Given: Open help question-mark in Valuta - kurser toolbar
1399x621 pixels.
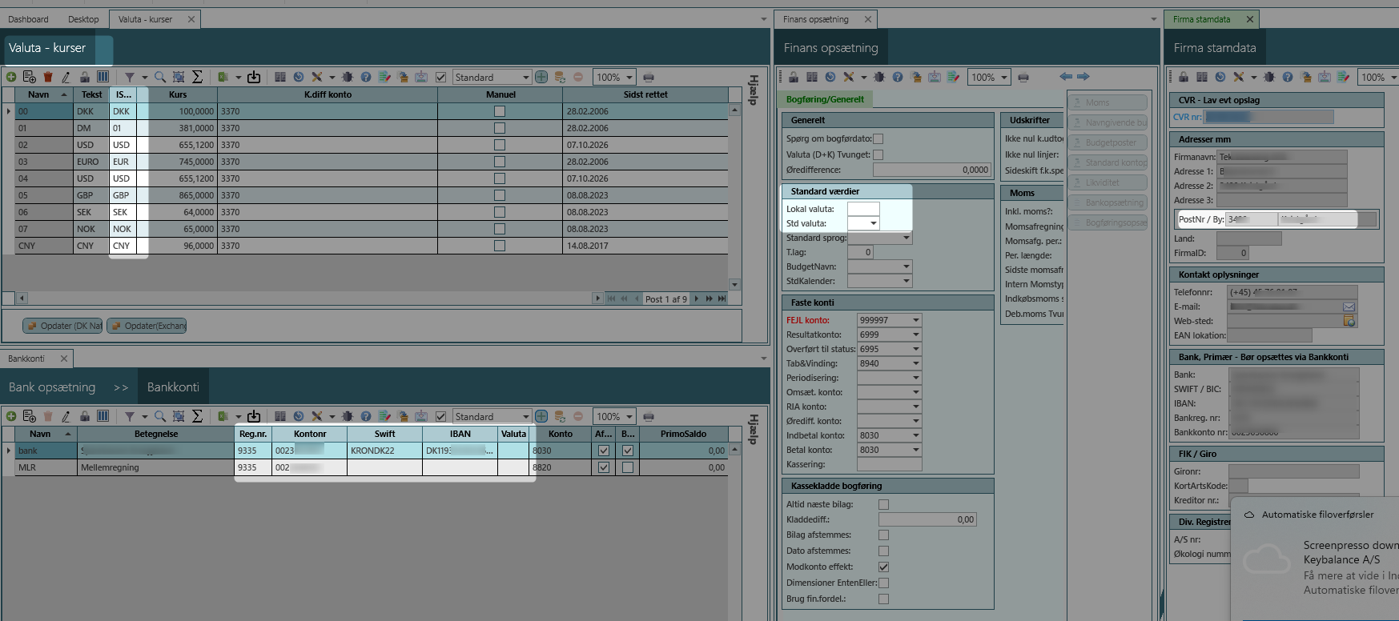Looking at the screenshot, I should tap(366, 77).
